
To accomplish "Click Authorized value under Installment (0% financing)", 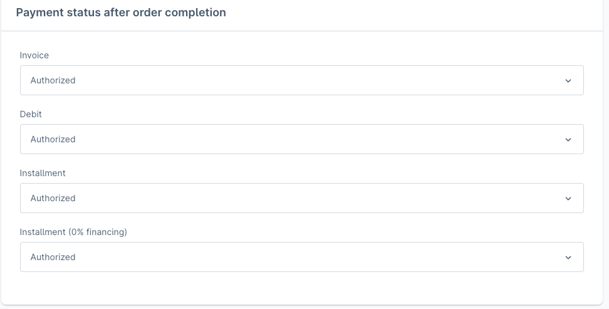I will [53, 257].
